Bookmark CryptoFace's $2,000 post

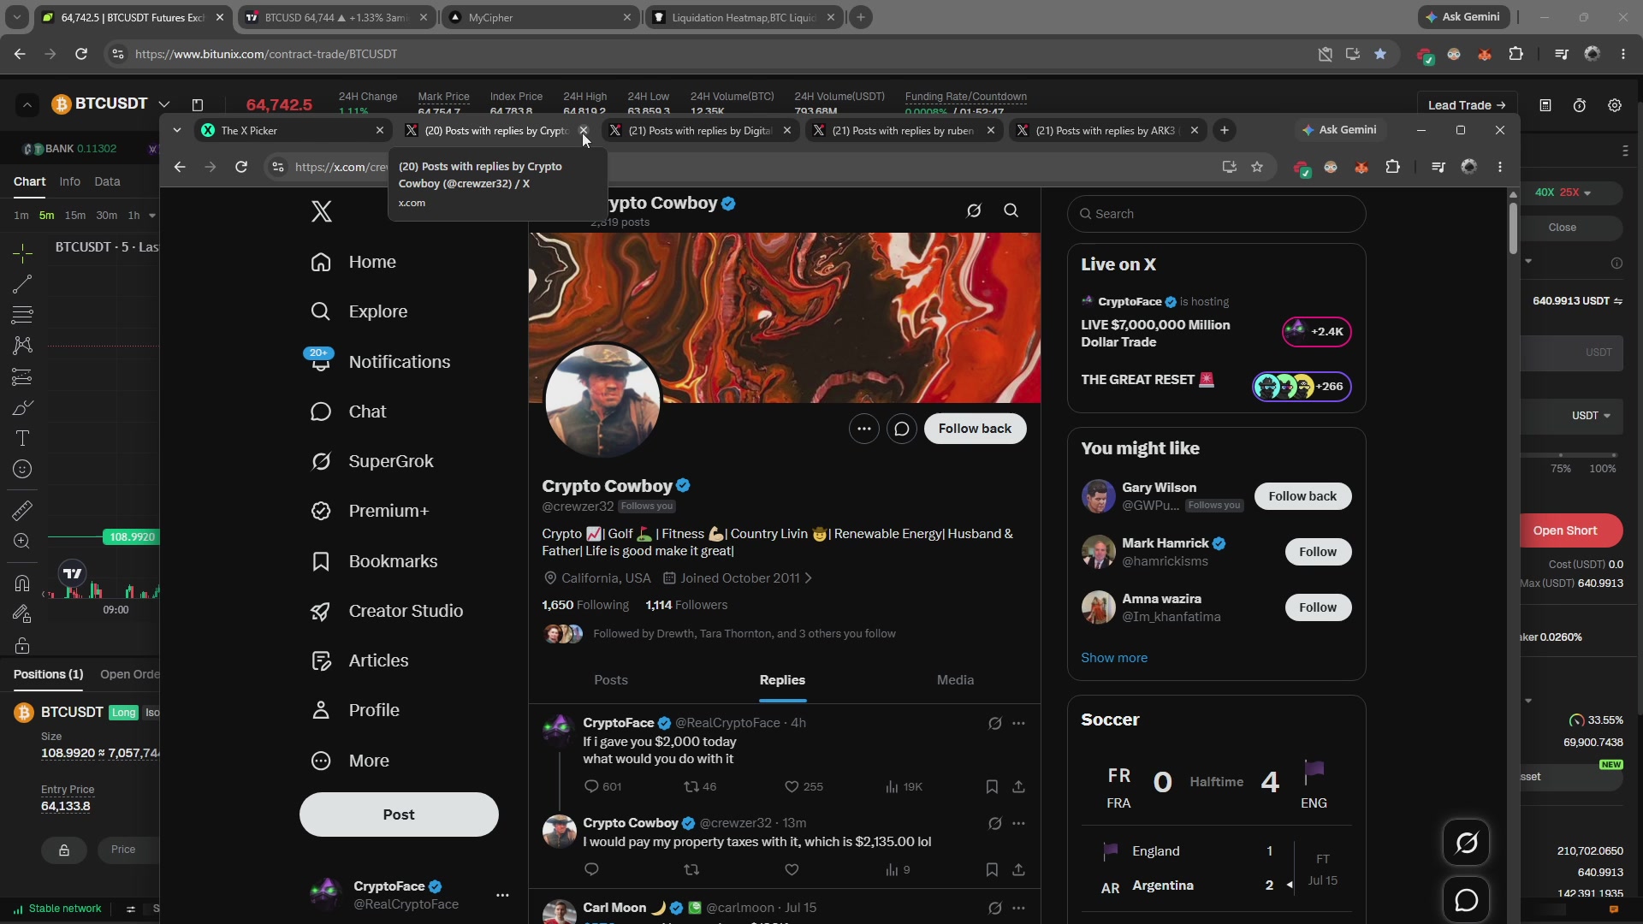tap(992, 787)
